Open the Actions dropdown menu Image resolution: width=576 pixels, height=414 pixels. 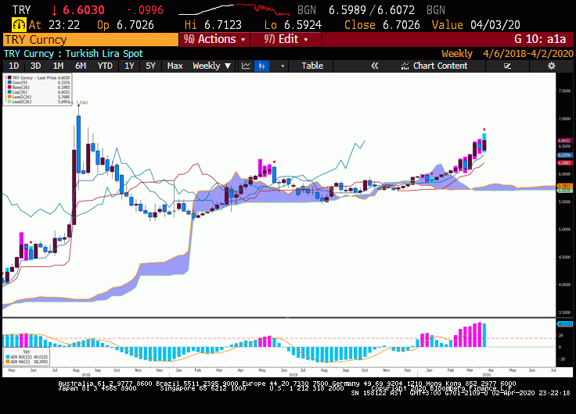coord(214,39)
